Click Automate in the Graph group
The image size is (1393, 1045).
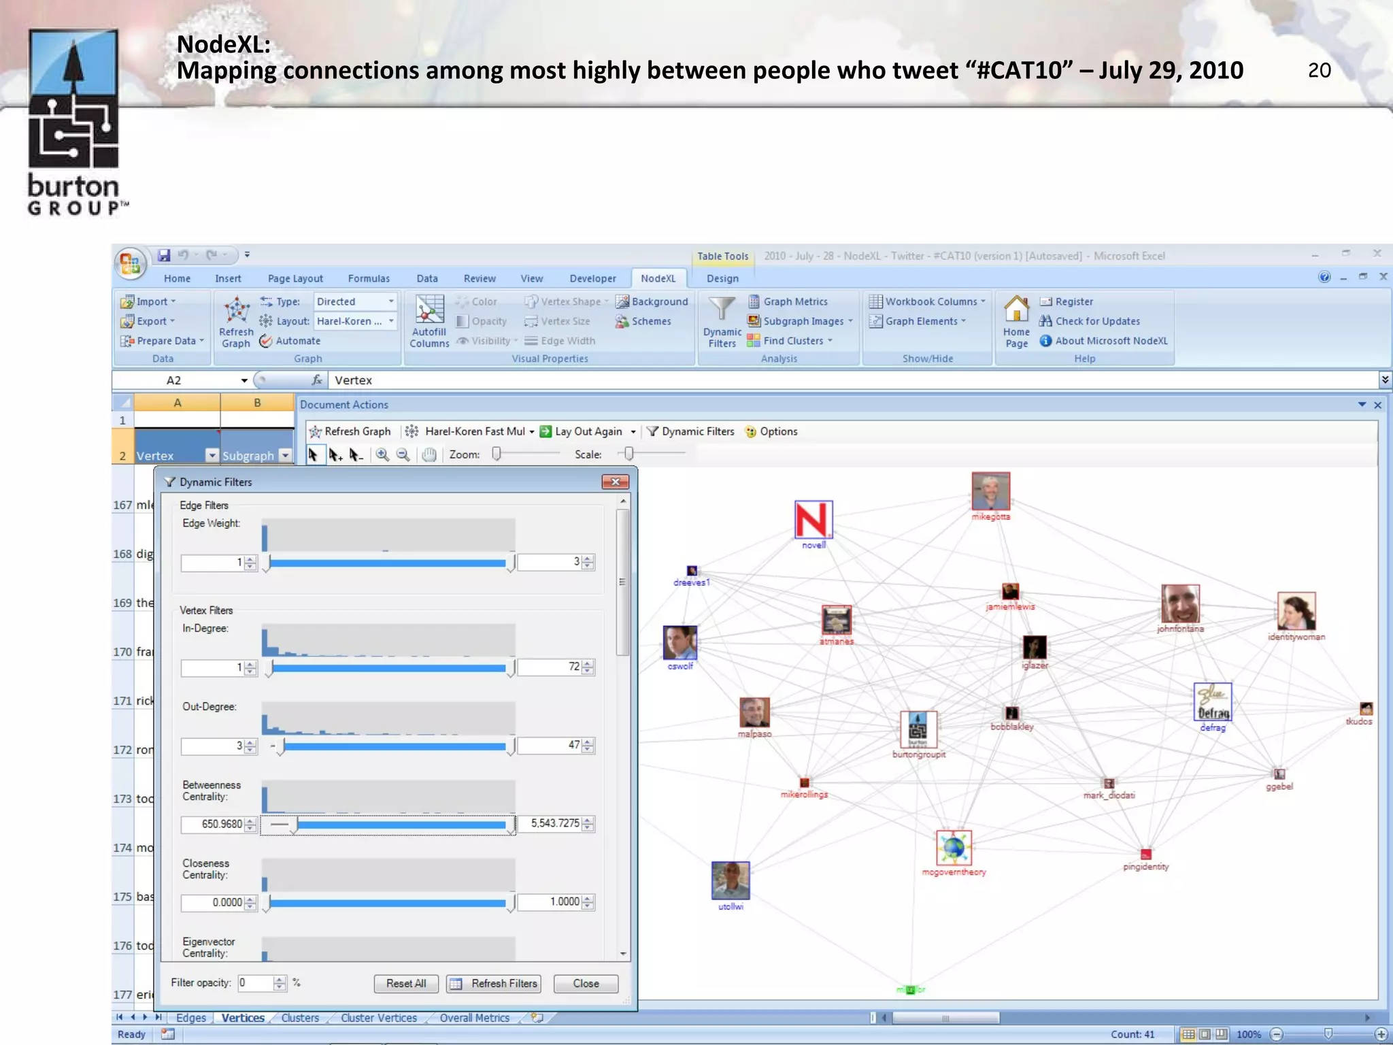coord(290,341)
